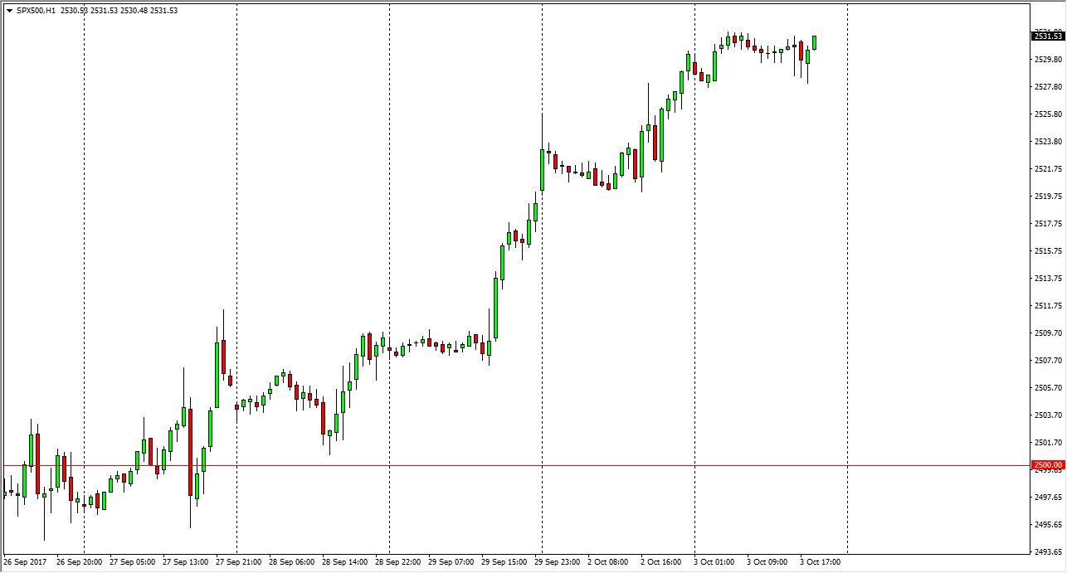Click the 2 Oct 16:00 time label

(661, 562)
